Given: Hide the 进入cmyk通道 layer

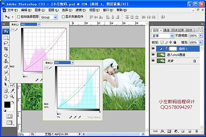Looking at the screenshot, I should pyautogui.click(x=153, y=54).
